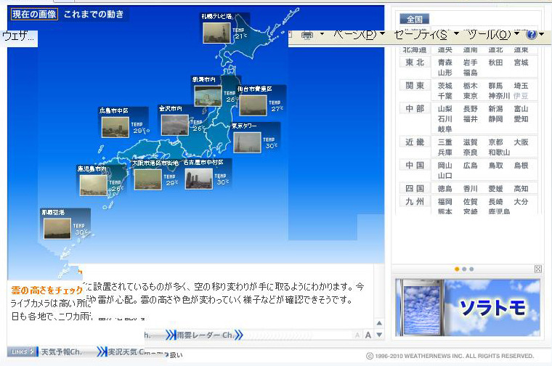Select the 四国 region label
552x366 pixels.
pos(415,188)
